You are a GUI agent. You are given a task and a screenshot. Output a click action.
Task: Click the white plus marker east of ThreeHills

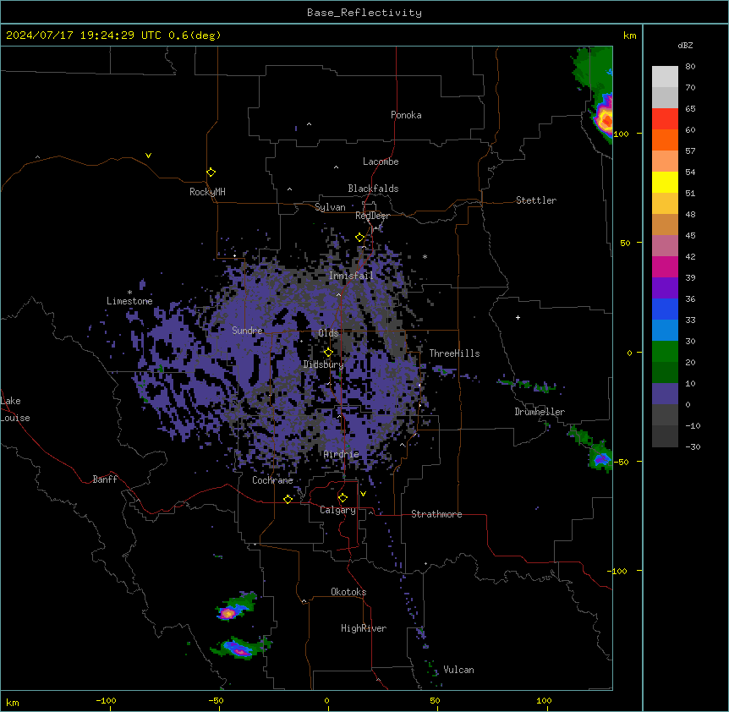pos(518,317)
